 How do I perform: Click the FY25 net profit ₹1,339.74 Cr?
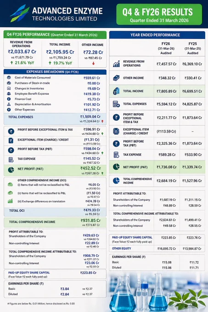tap(192, 167)
